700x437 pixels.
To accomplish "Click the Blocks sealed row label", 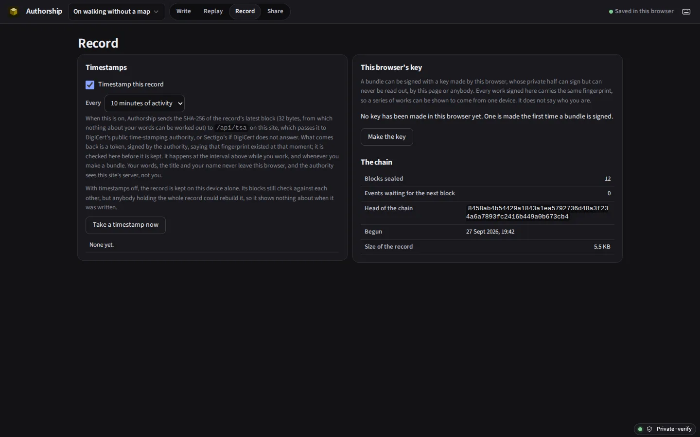I will [384, 179].
